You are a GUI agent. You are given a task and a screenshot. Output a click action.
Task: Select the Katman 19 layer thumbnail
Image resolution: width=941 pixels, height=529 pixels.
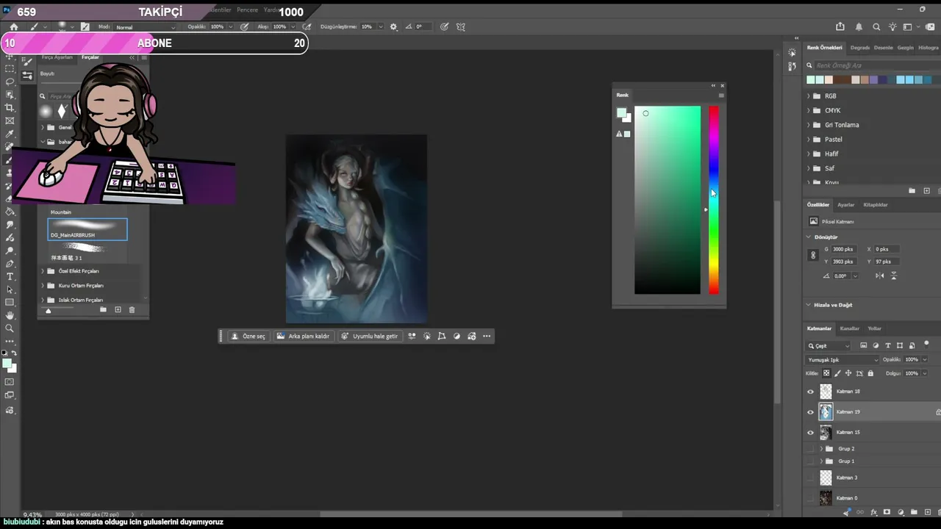pos(826,412)
